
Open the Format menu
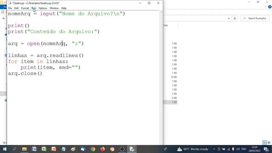pyautogui.click(x=25, y=8)
